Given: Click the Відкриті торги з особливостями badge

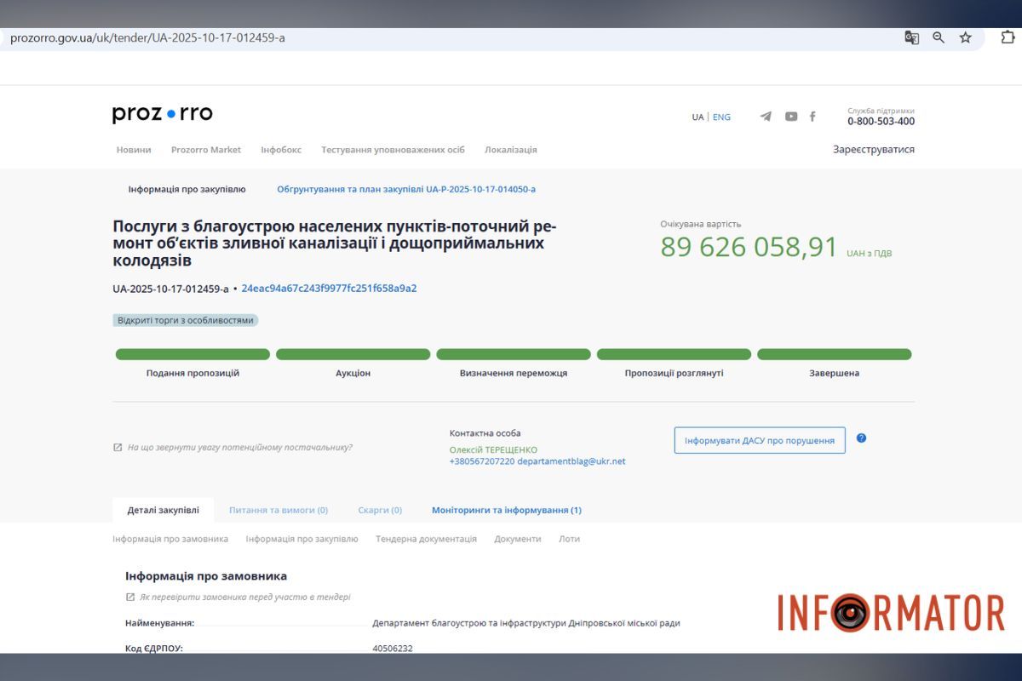Looking at the screenshot, I should [185, 321].
